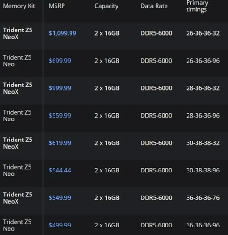228x235 pixels.
Task: Click DDR5-6000 in the $544.44 row
Action: pyautogui.click(x=156, y=170)
